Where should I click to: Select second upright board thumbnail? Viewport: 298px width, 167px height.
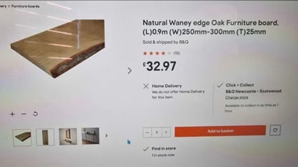point(45,137)
